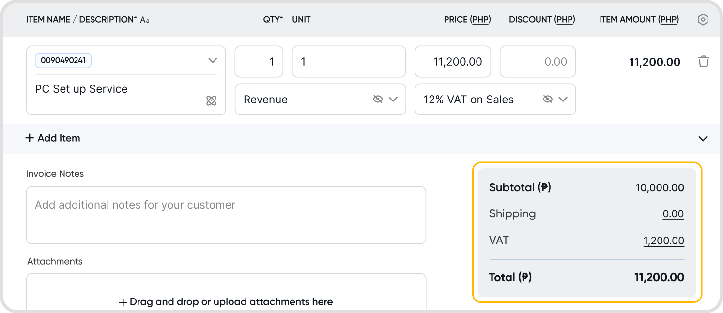The image size is (723, 313).
Task: Open the 12% VAT on Sales dropdown
Action: tap(563, 99)
